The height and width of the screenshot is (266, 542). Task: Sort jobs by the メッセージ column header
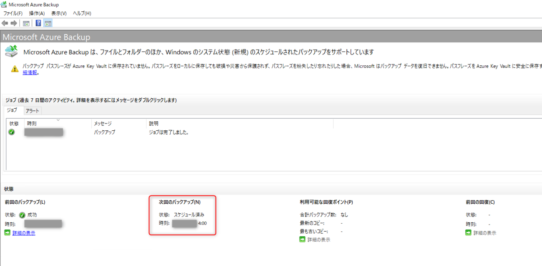point(119,123)
